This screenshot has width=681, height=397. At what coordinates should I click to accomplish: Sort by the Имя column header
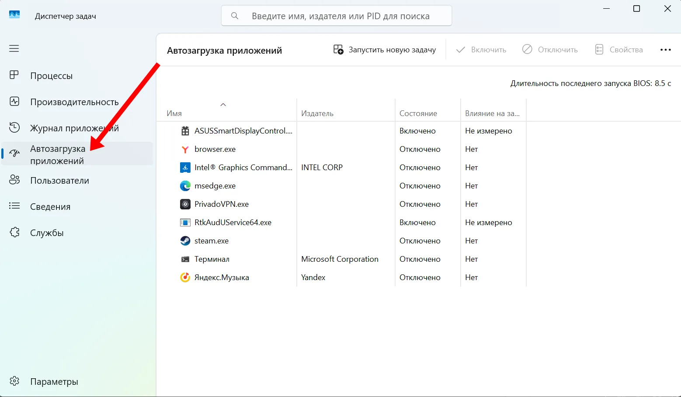coord(227,110)
